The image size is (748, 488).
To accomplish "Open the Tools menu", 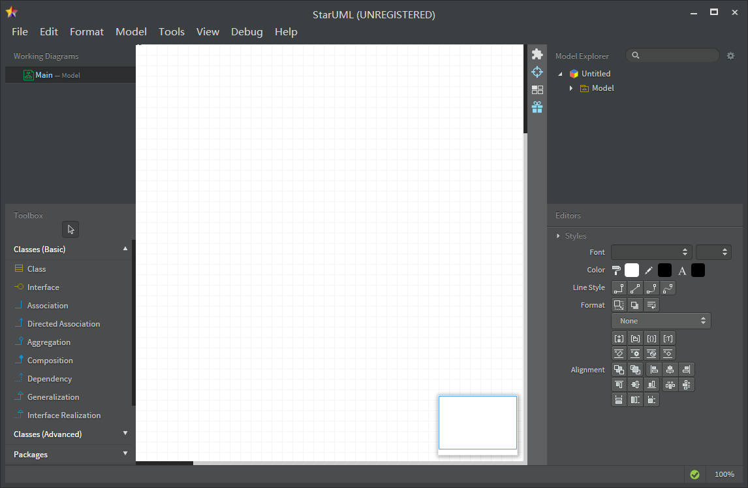I will (171, 31).
